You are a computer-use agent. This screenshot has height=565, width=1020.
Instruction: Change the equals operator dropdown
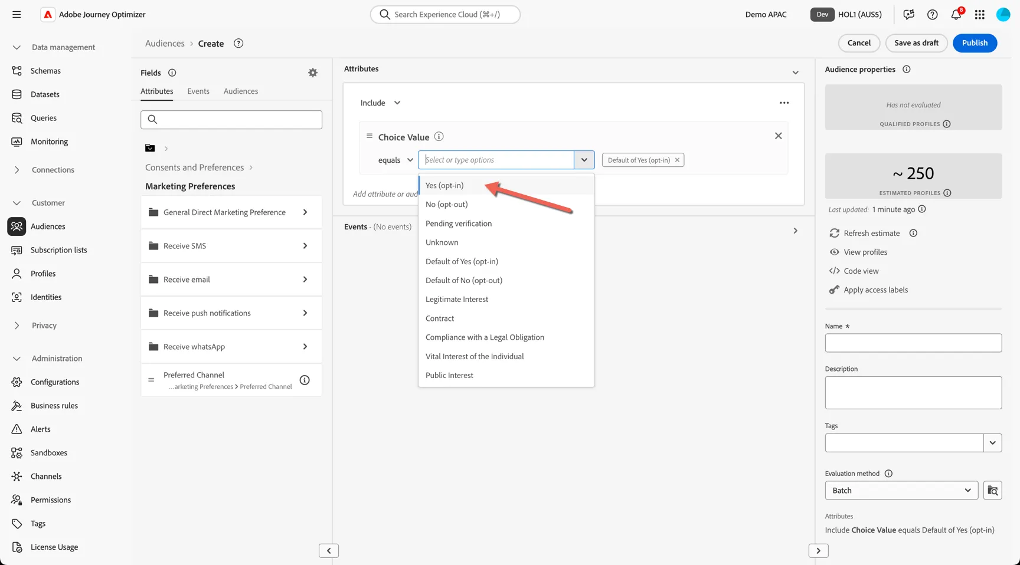tap(395, 160)
